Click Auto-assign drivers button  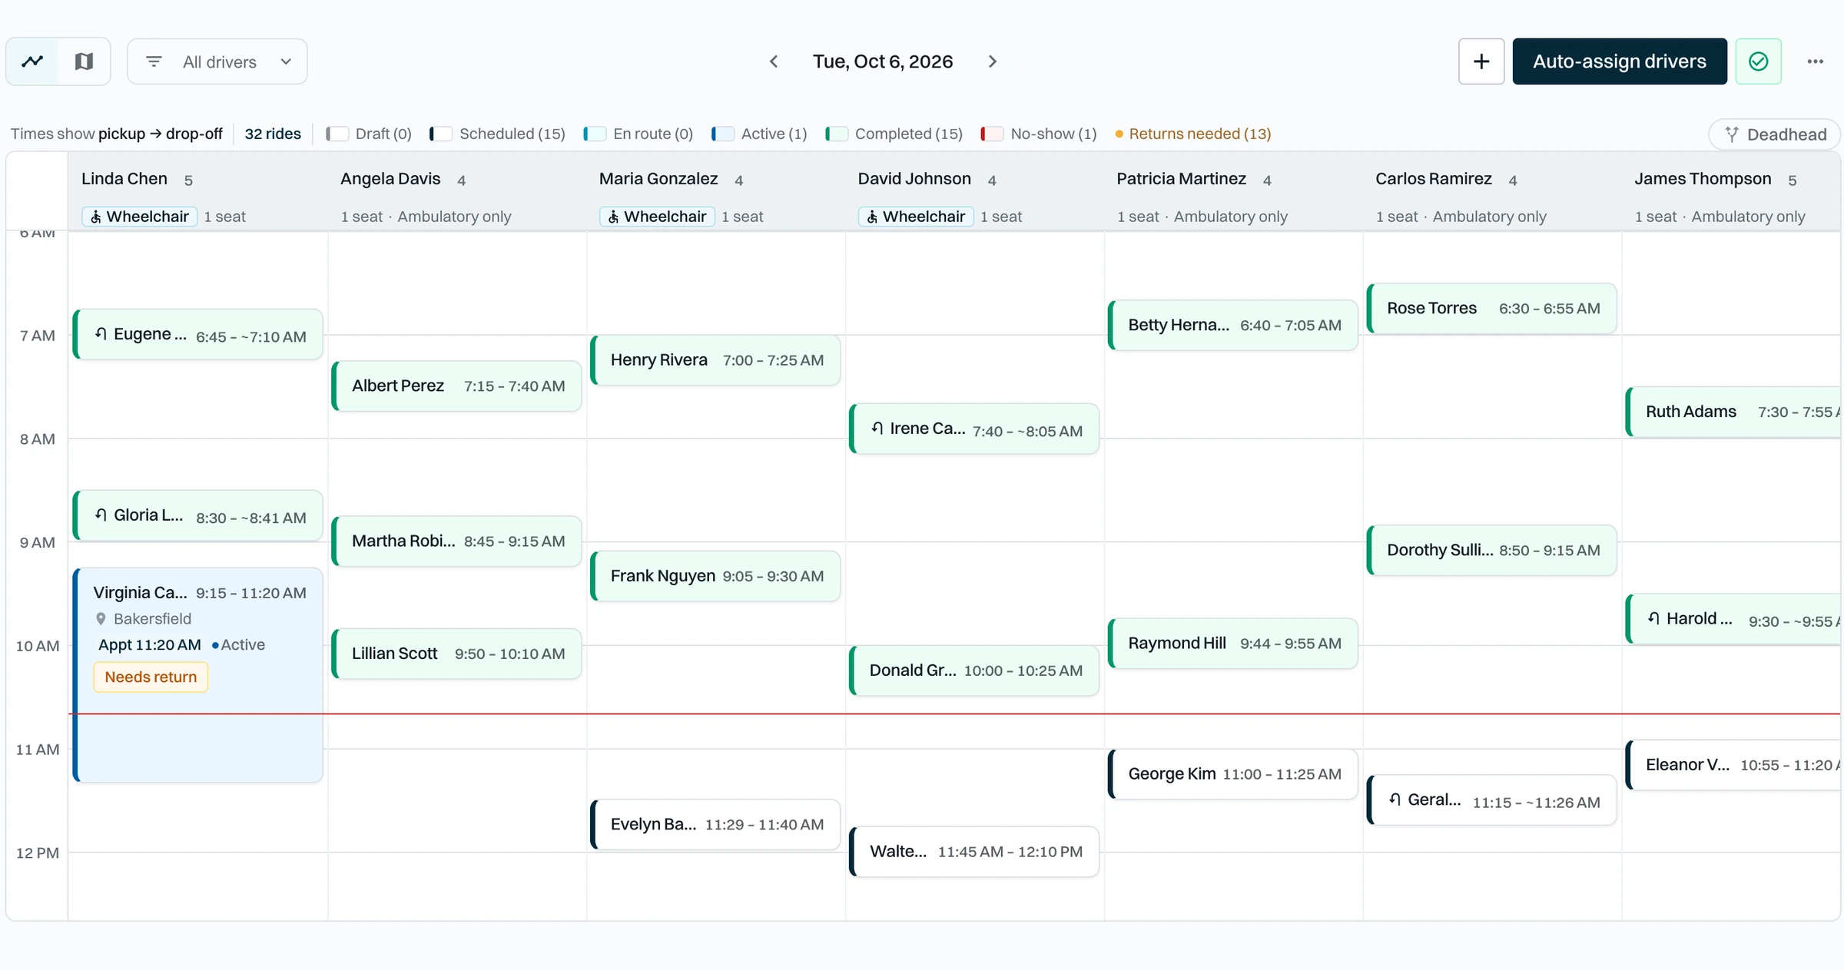pyautogui.click(x=1620, y=61)
